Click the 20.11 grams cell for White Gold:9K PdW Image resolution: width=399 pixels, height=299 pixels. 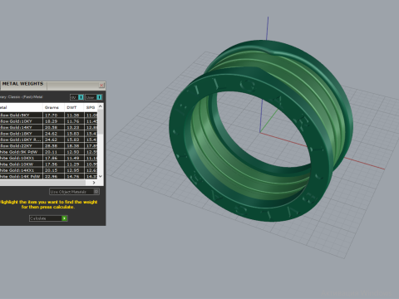(53, 152)
